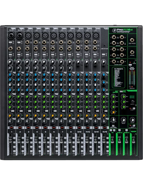Click the PHONES output jack
The width and height of the screenshot is (143, 185).
click(132, 52)
